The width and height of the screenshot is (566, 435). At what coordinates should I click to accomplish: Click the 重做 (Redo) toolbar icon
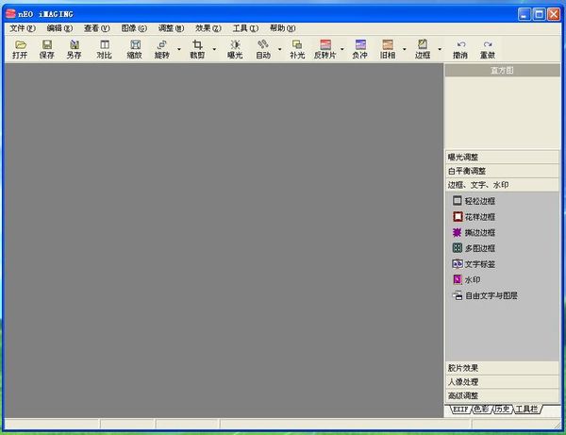coord(488,49)
